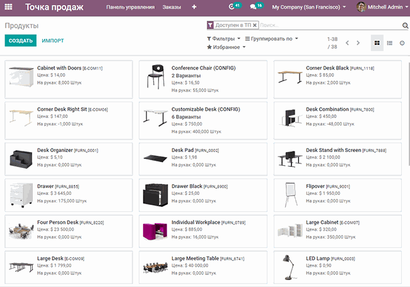Remove the 'Доступен в ТП' filter tag
Viewport: 410px width, 287px height.
click(x=255, y=25)
